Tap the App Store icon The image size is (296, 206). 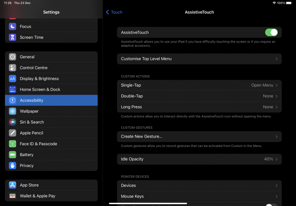click(x=12, y=185)
